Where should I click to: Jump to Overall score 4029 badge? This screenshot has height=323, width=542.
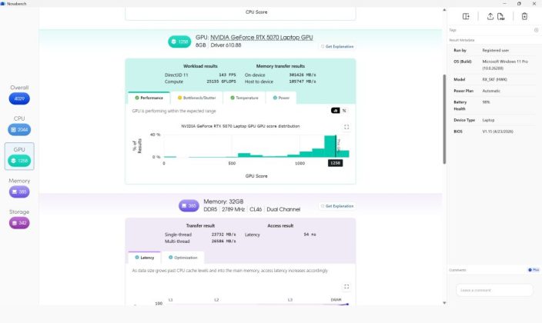[19, 98]
